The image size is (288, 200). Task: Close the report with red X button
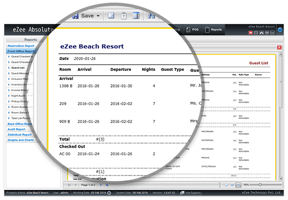pos(279,47)
